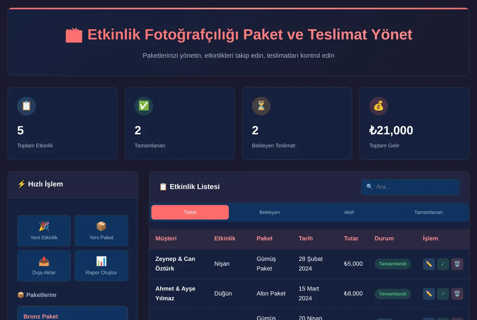Screen dimensions: 477x320
Task: Switch to the Bekleyen tab
Action: [x=270, y=212]
